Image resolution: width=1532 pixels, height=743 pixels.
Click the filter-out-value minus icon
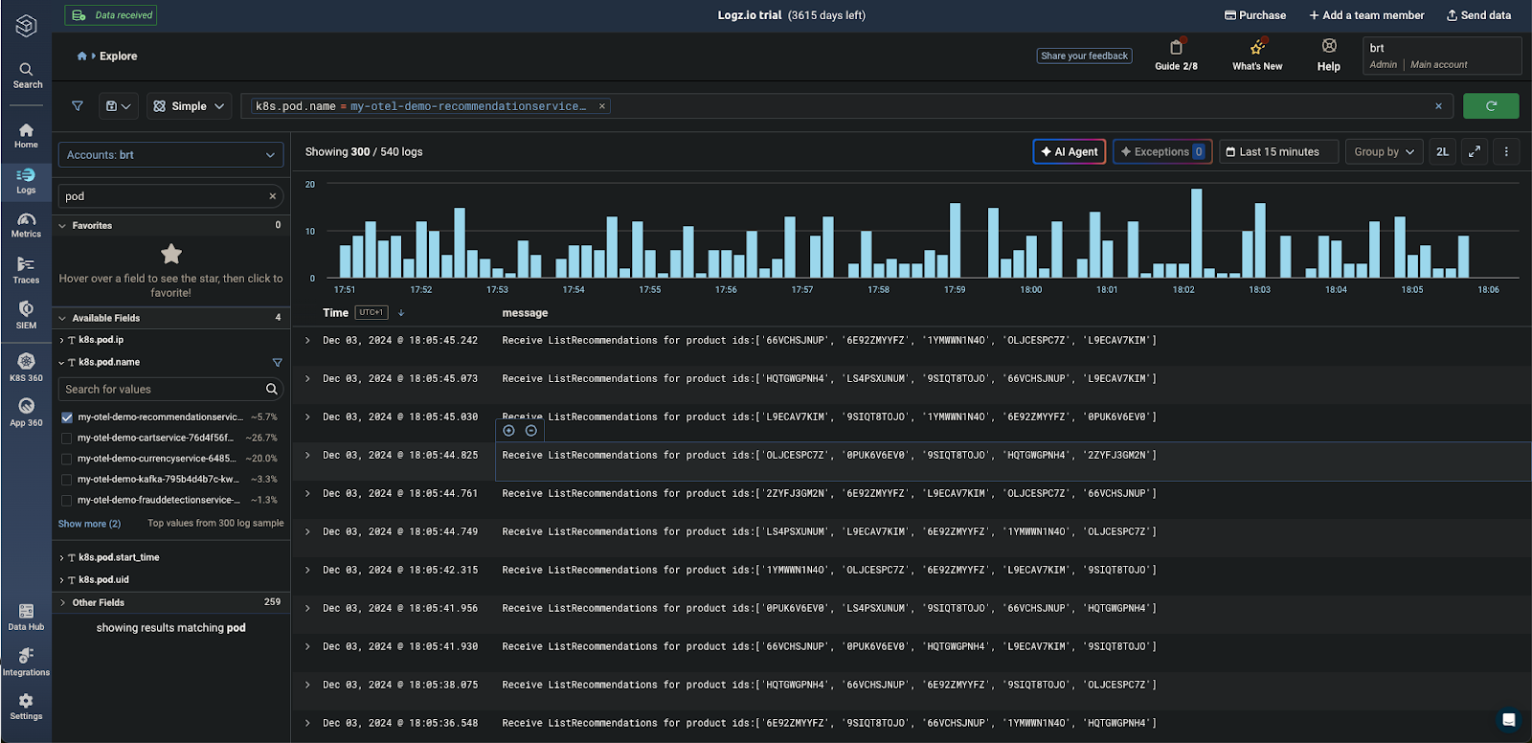point(531,431)
